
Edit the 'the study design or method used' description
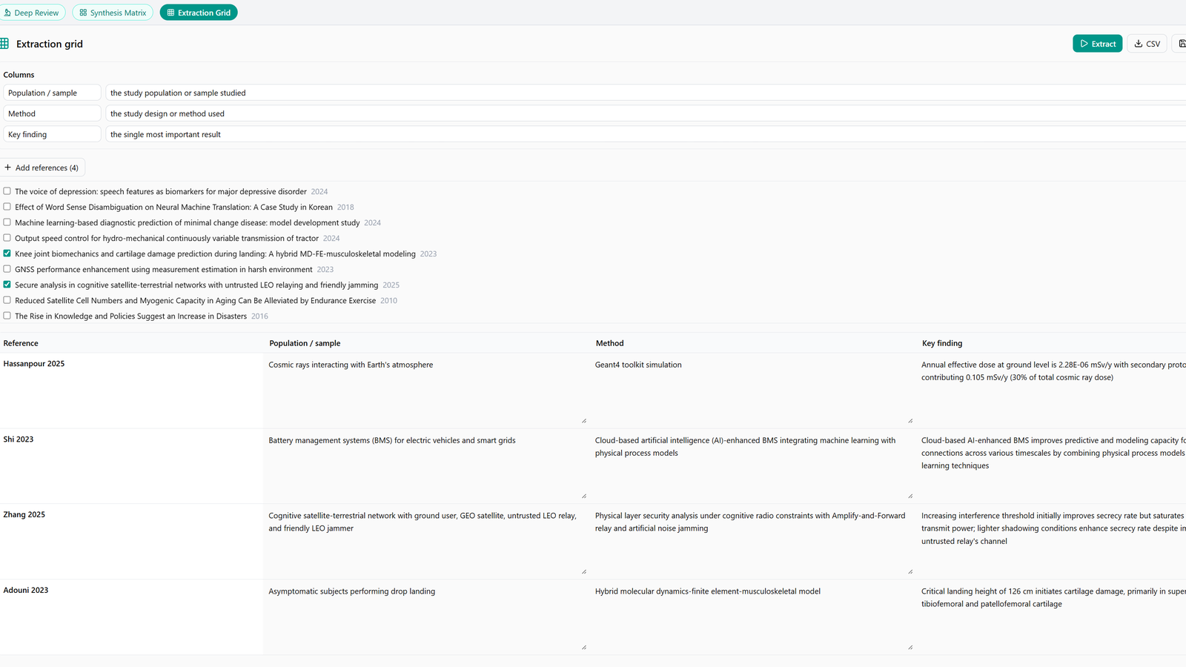646,113
